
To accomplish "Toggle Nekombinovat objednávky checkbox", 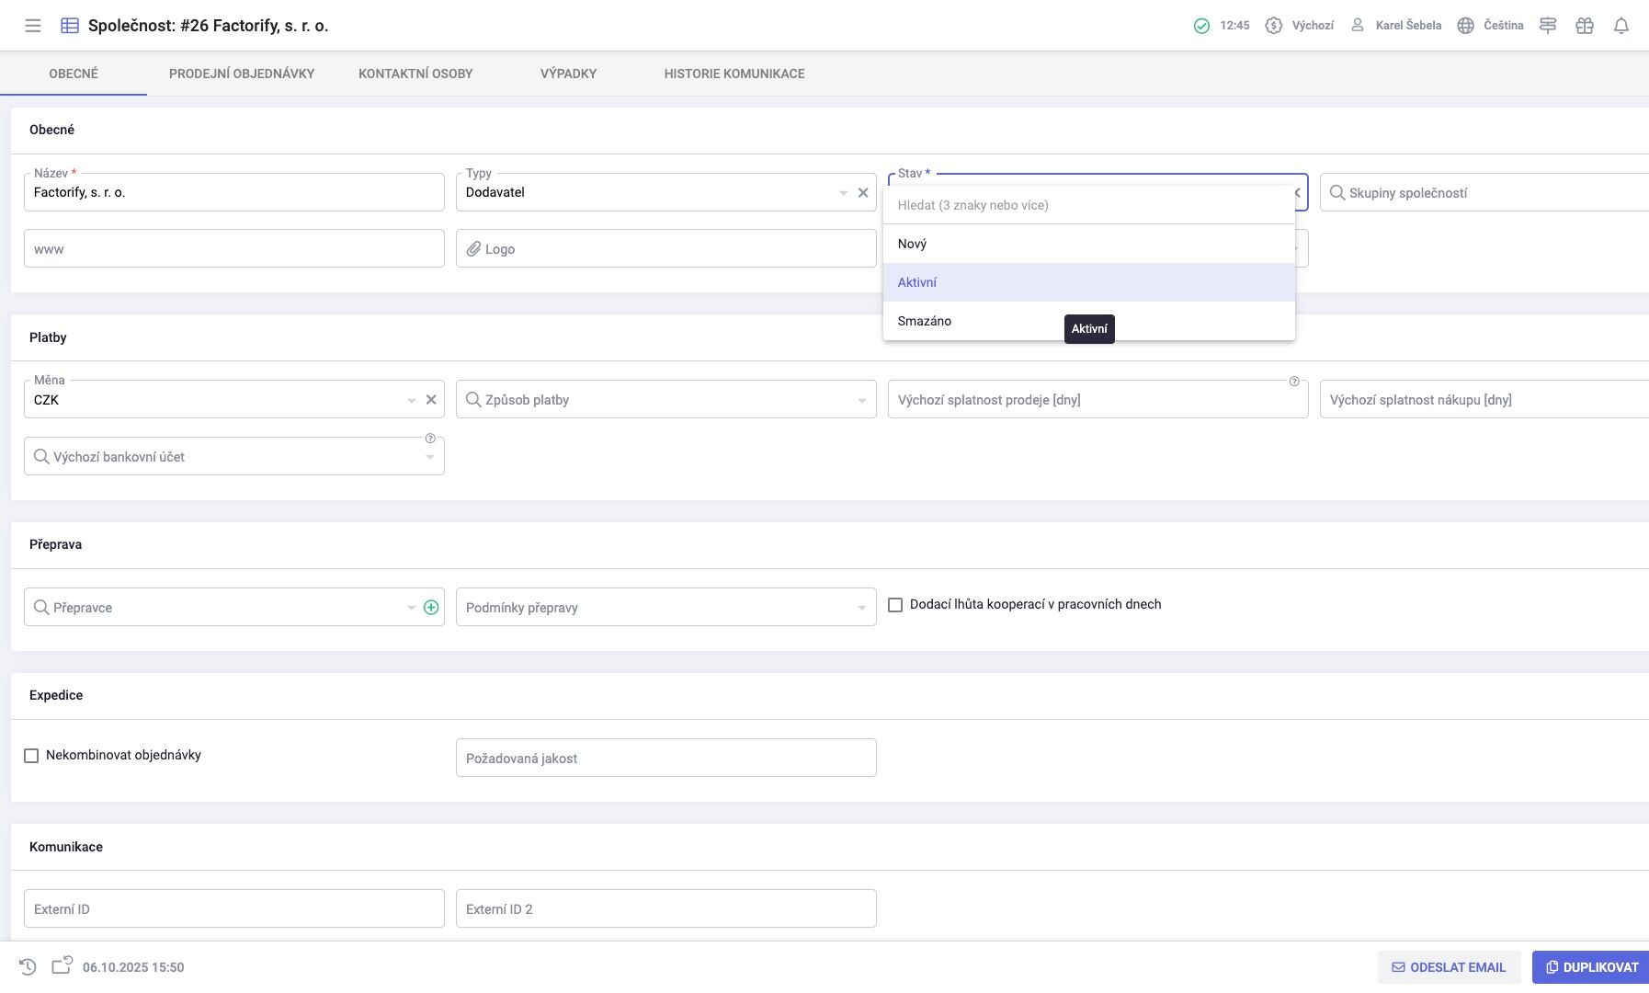I will (31, 756).
